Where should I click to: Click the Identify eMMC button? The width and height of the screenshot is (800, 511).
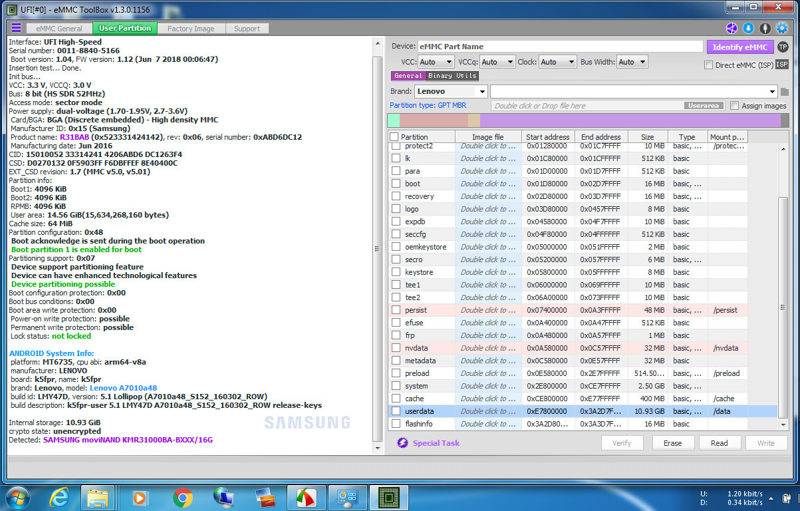pyautogui.click(x=740, y=47)
